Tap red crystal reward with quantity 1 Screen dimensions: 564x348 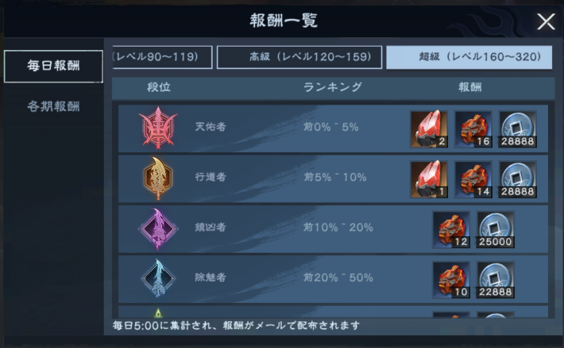point(429,179)
